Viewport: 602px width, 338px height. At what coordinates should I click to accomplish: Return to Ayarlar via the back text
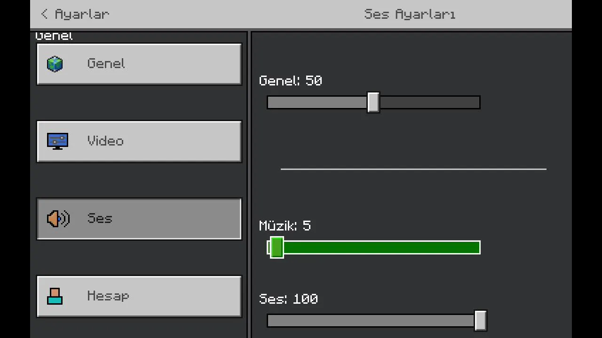82,14
